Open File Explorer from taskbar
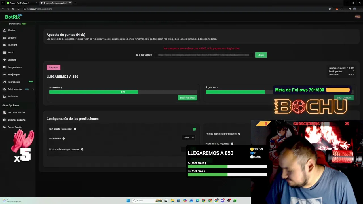 [x=172, y=201]
